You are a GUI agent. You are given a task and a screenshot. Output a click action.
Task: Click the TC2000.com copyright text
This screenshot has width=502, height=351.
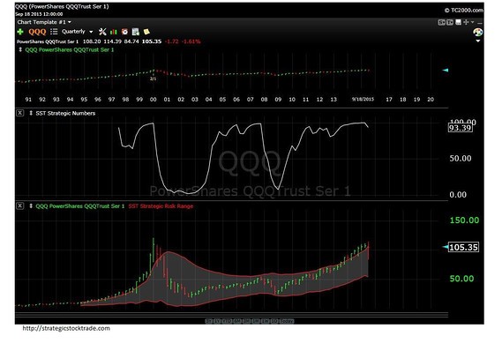coord(463,11)
